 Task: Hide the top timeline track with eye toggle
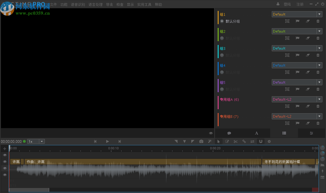tap(5, 155)
